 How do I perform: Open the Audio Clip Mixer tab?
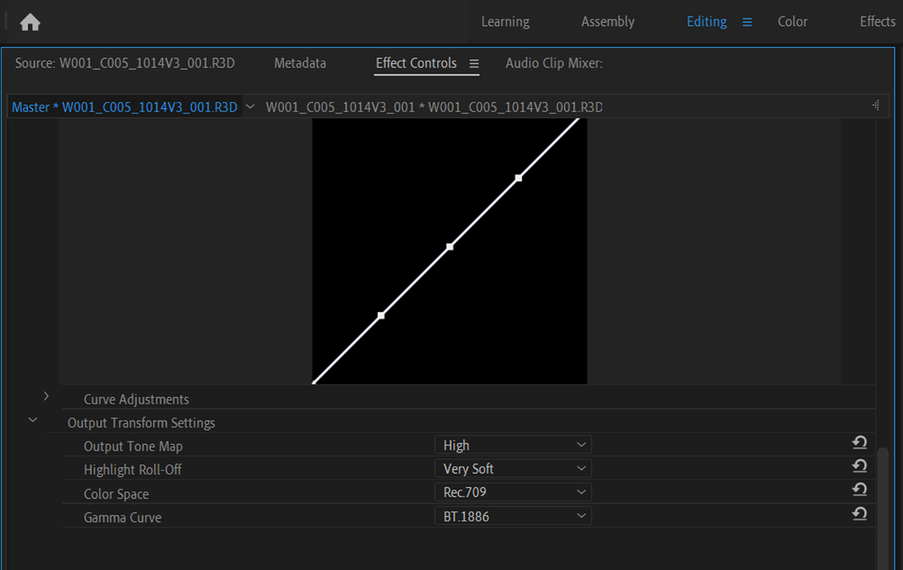(x=554, y=63)
